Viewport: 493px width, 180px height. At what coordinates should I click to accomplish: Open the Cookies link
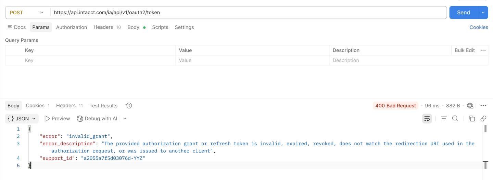(x=479, y=27)
